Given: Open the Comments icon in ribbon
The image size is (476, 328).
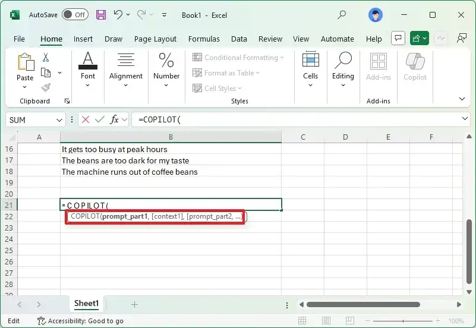Looking at the screenshot, I should point(398,39).
